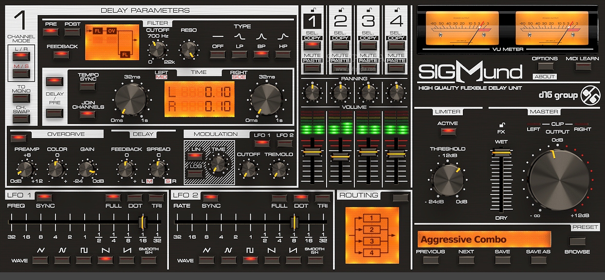
Task: Click Ch. Swap button
Action: [x=21, y=120]
